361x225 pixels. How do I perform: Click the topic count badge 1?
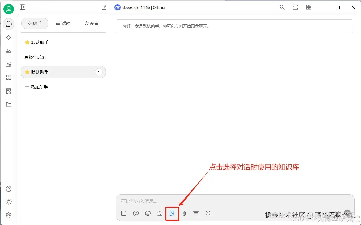tap(99, 72)
